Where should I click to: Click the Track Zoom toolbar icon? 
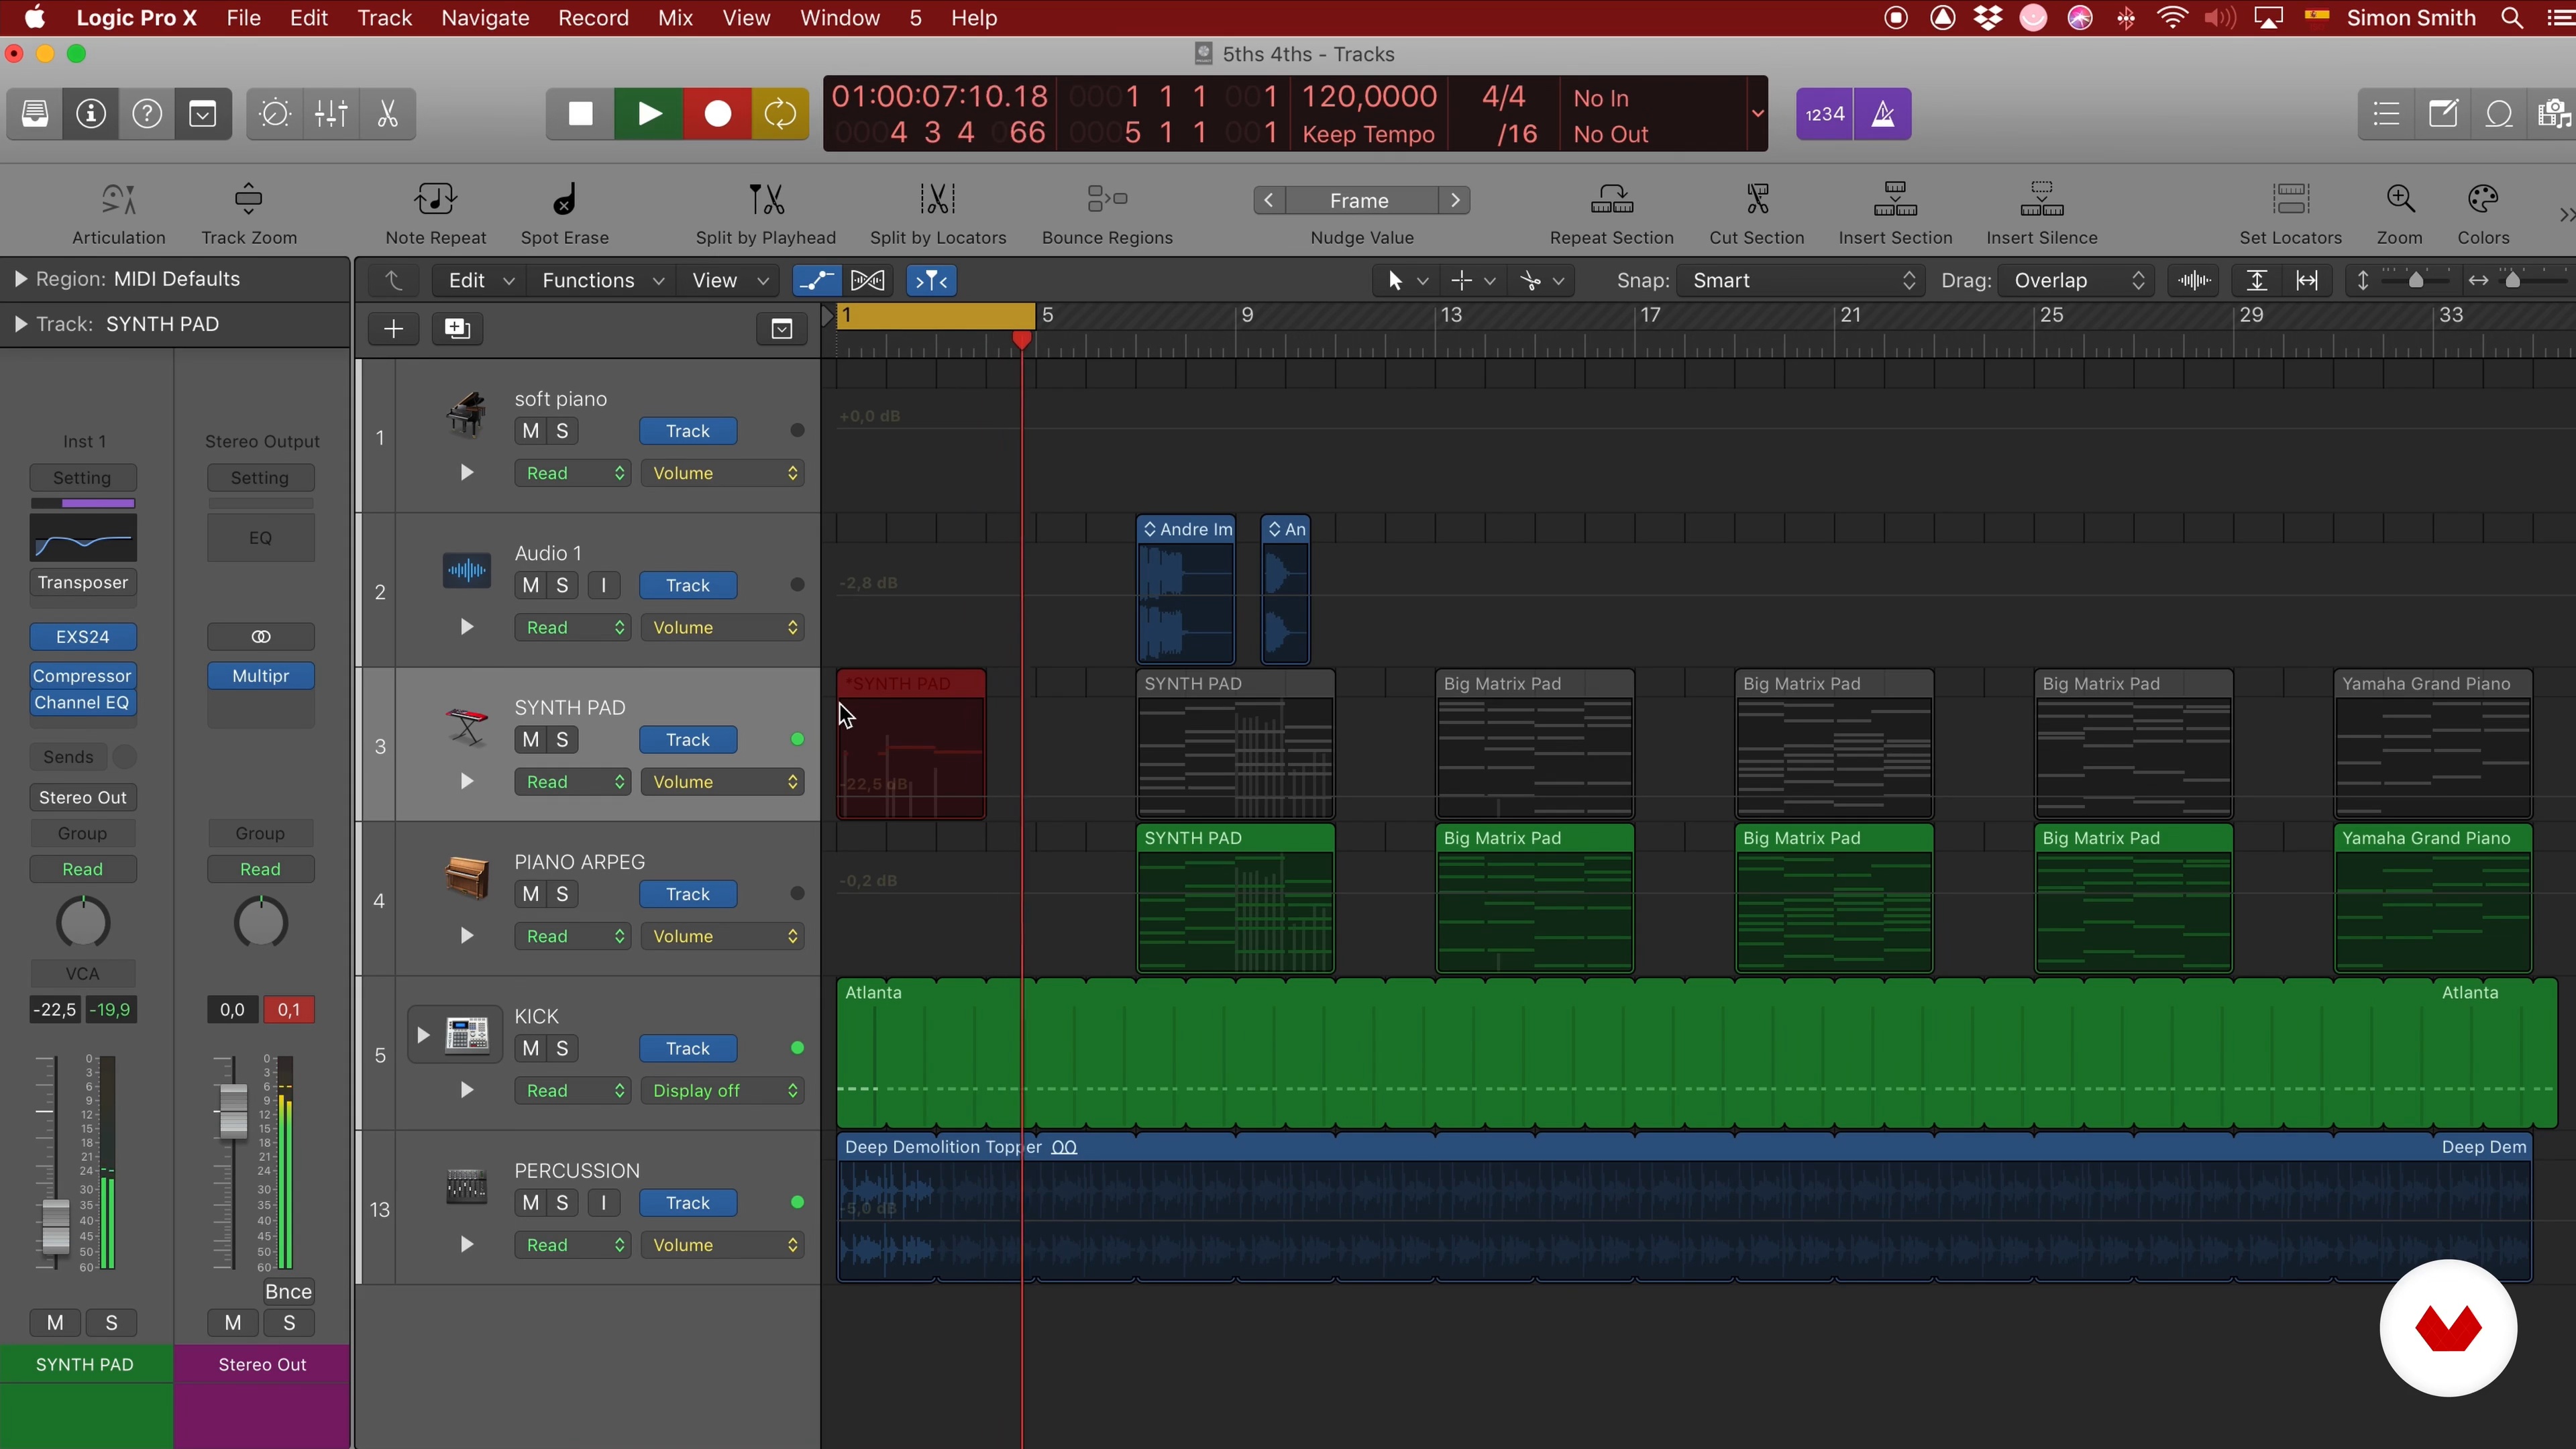(x=248, y=200)
